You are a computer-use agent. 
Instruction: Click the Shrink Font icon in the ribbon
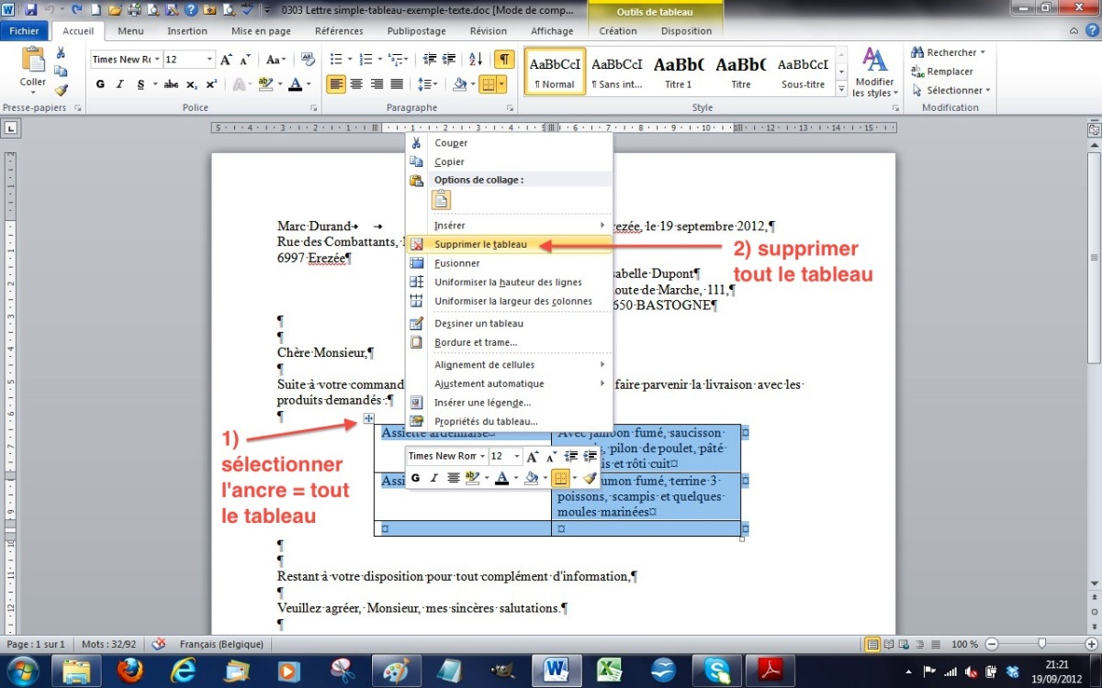tap(245, 60)
